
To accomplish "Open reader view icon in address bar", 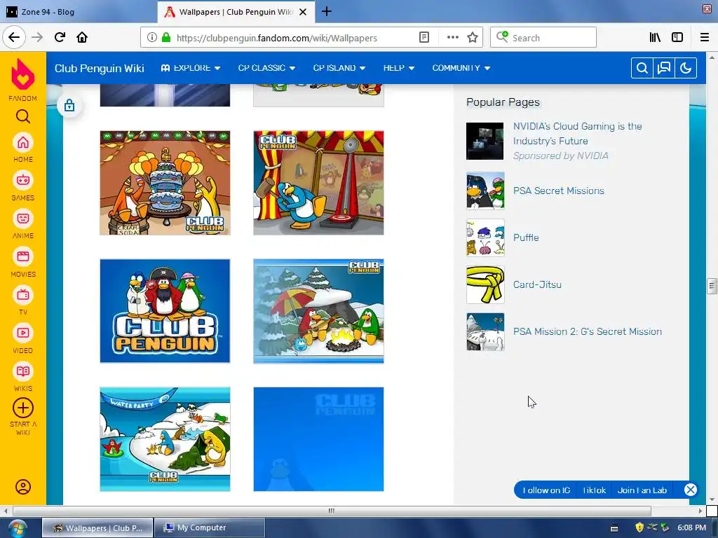I will (424, 38).
